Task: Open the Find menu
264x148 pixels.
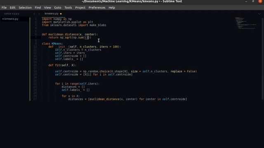Action: click(38, 7)
